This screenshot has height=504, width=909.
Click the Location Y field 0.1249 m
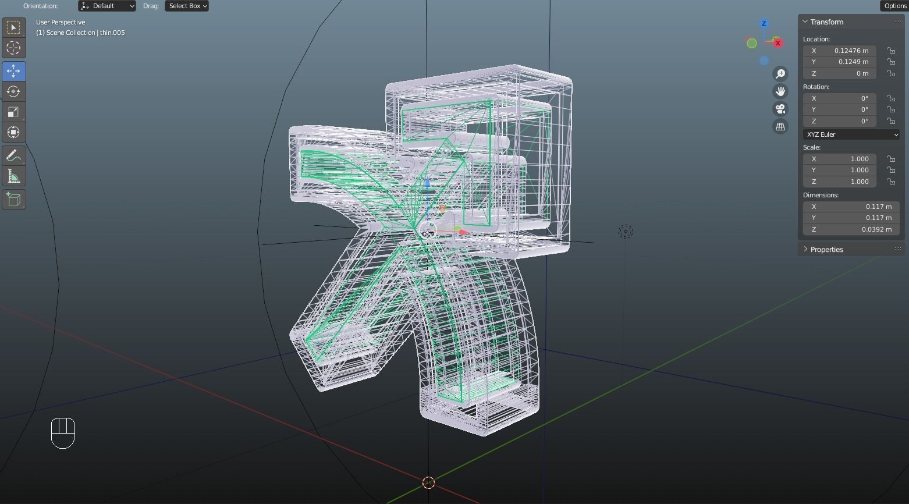(840, 62)
